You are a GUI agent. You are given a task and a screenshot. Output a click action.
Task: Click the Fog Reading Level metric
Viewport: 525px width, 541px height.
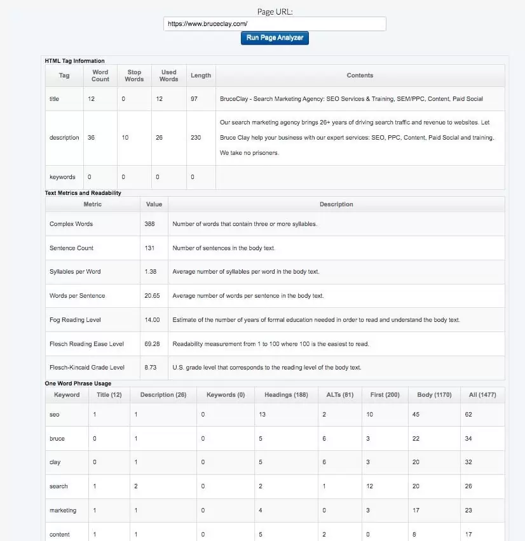[75, 320]
